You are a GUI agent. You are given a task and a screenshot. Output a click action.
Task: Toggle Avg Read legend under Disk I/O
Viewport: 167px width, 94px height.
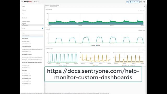[x=93, y=45]
